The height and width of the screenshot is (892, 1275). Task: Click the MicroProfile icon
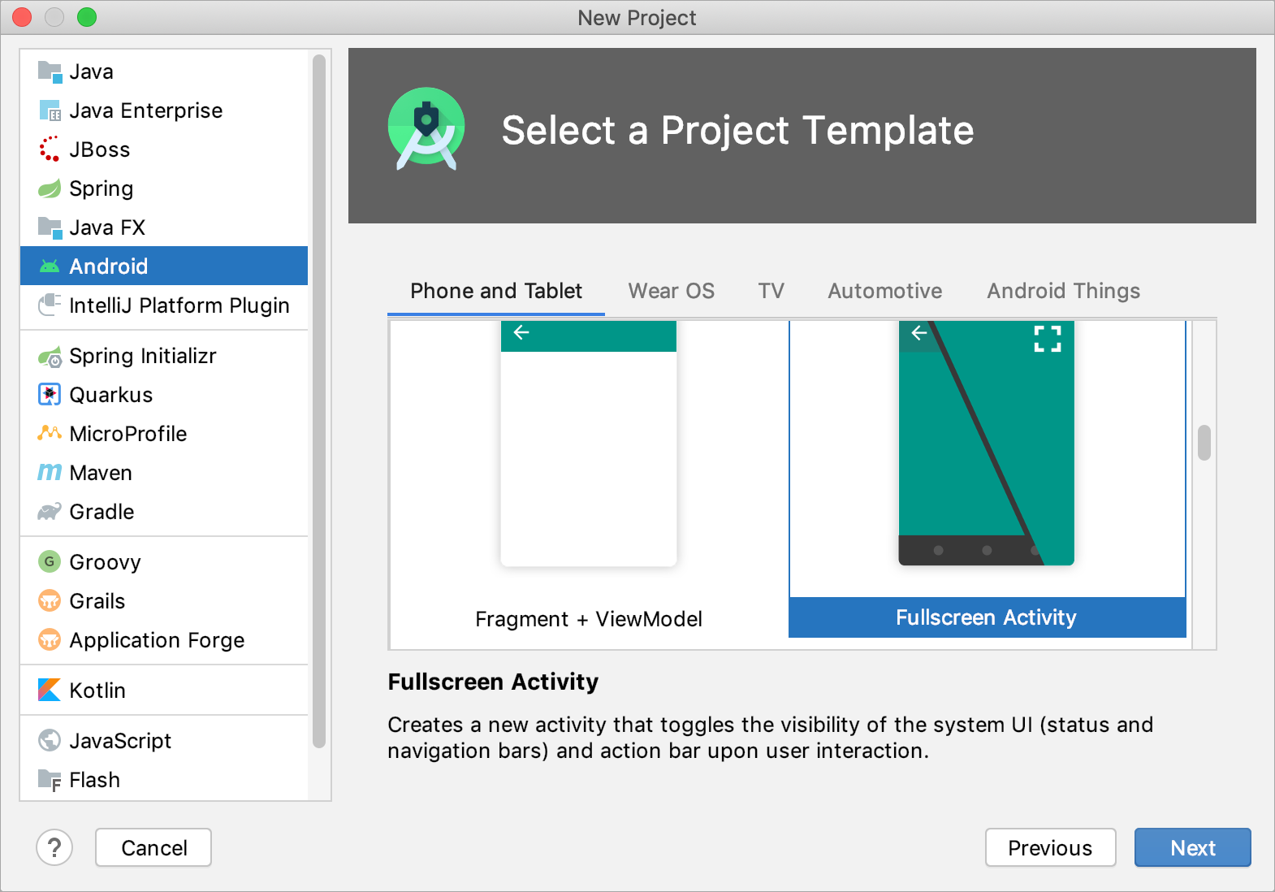tap(50, 433)
